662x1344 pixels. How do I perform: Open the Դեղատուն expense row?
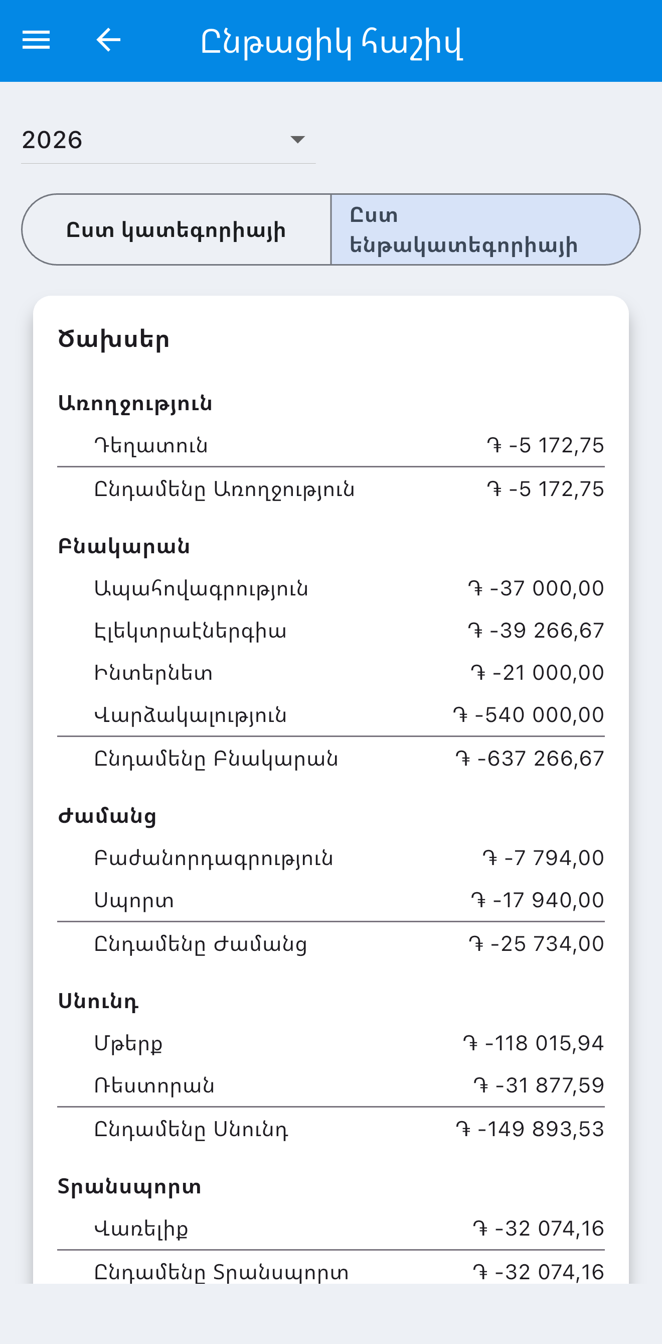coord(330,445)
